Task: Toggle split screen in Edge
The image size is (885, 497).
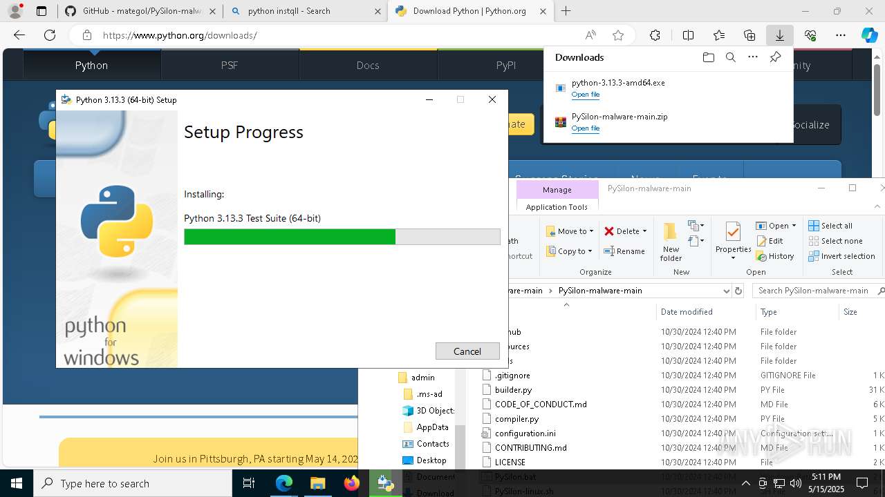Action: click(x=688, y=35)
